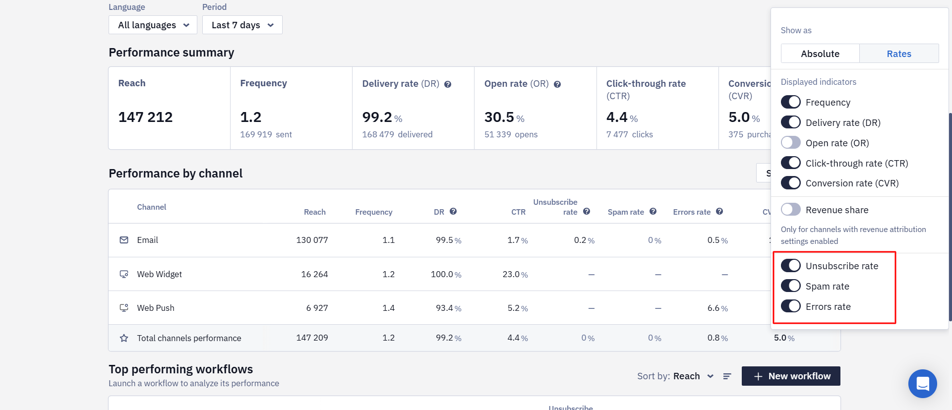Screen dimensions: 952x410
Task: Enable the Open rate (OR) toggle
Action: click(x=791, y=143)
